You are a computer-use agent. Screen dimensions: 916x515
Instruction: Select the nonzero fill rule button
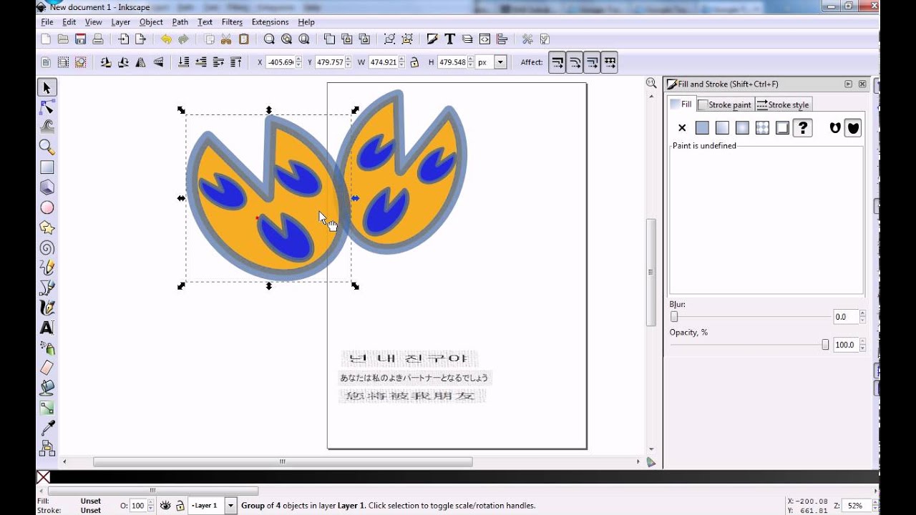(x=852, y=128)
